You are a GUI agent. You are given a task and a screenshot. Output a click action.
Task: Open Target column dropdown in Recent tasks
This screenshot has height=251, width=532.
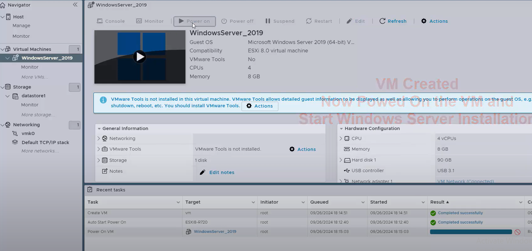[x=253, y=202]
